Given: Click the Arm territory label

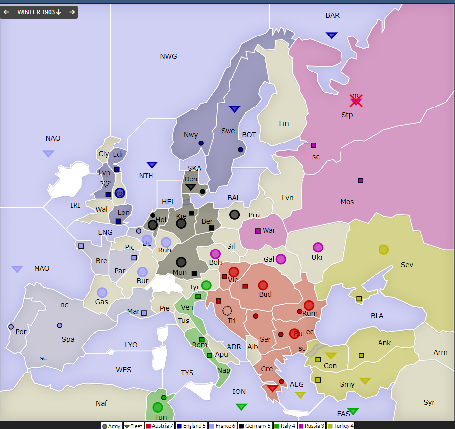Looking at the screenshot, I should (440, 352).
